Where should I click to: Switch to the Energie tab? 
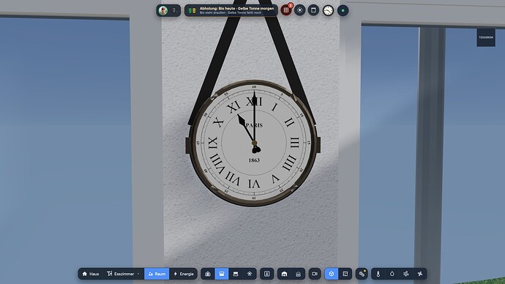coord(183,274)
